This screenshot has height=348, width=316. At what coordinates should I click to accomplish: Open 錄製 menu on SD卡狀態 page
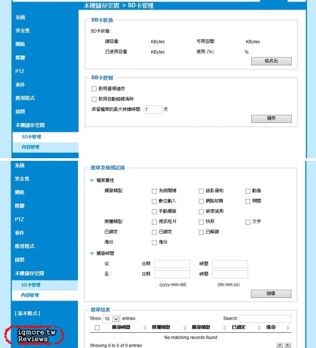20,112
